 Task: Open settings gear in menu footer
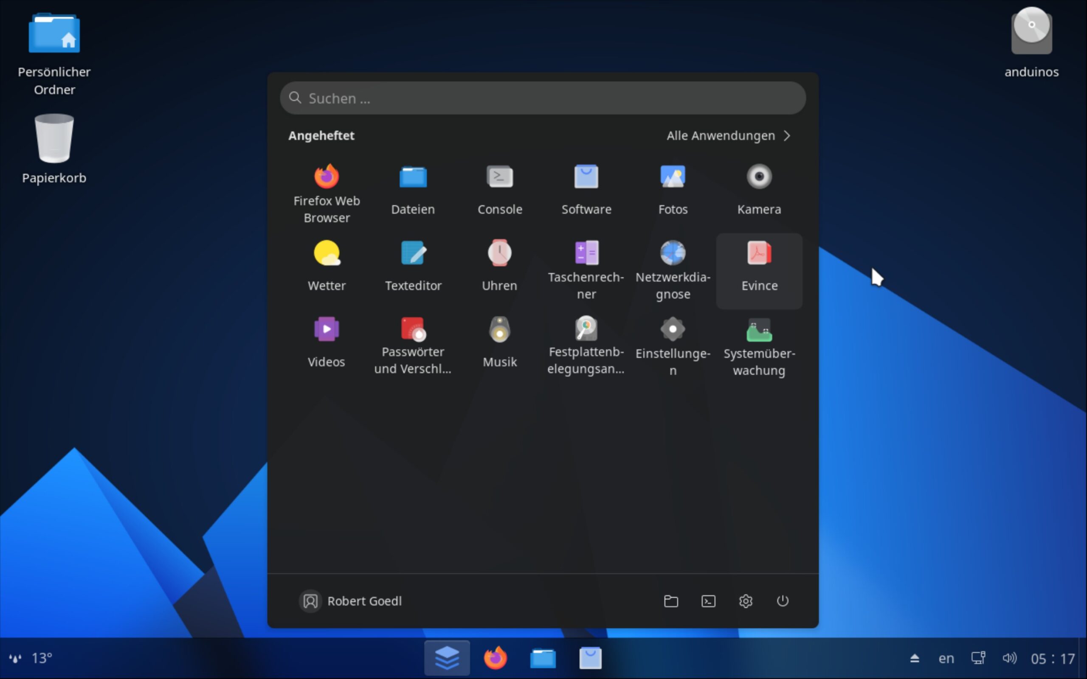click(x=746, y=601)
